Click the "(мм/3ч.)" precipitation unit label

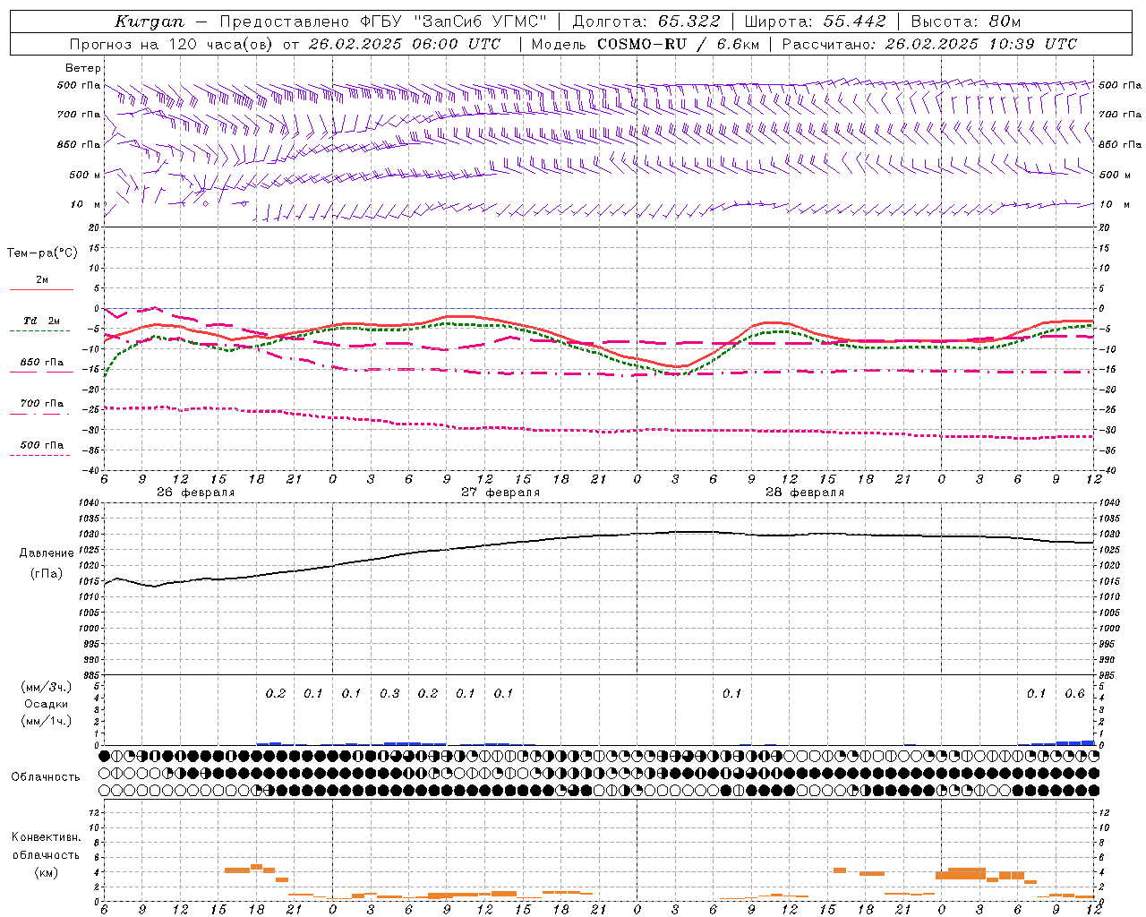pyautogui.click(x=47, y=687)
